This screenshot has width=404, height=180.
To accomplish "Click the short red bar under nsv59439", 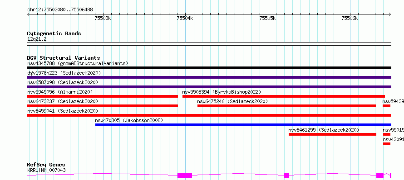I will pyautogui.click(x=386, y=106).
